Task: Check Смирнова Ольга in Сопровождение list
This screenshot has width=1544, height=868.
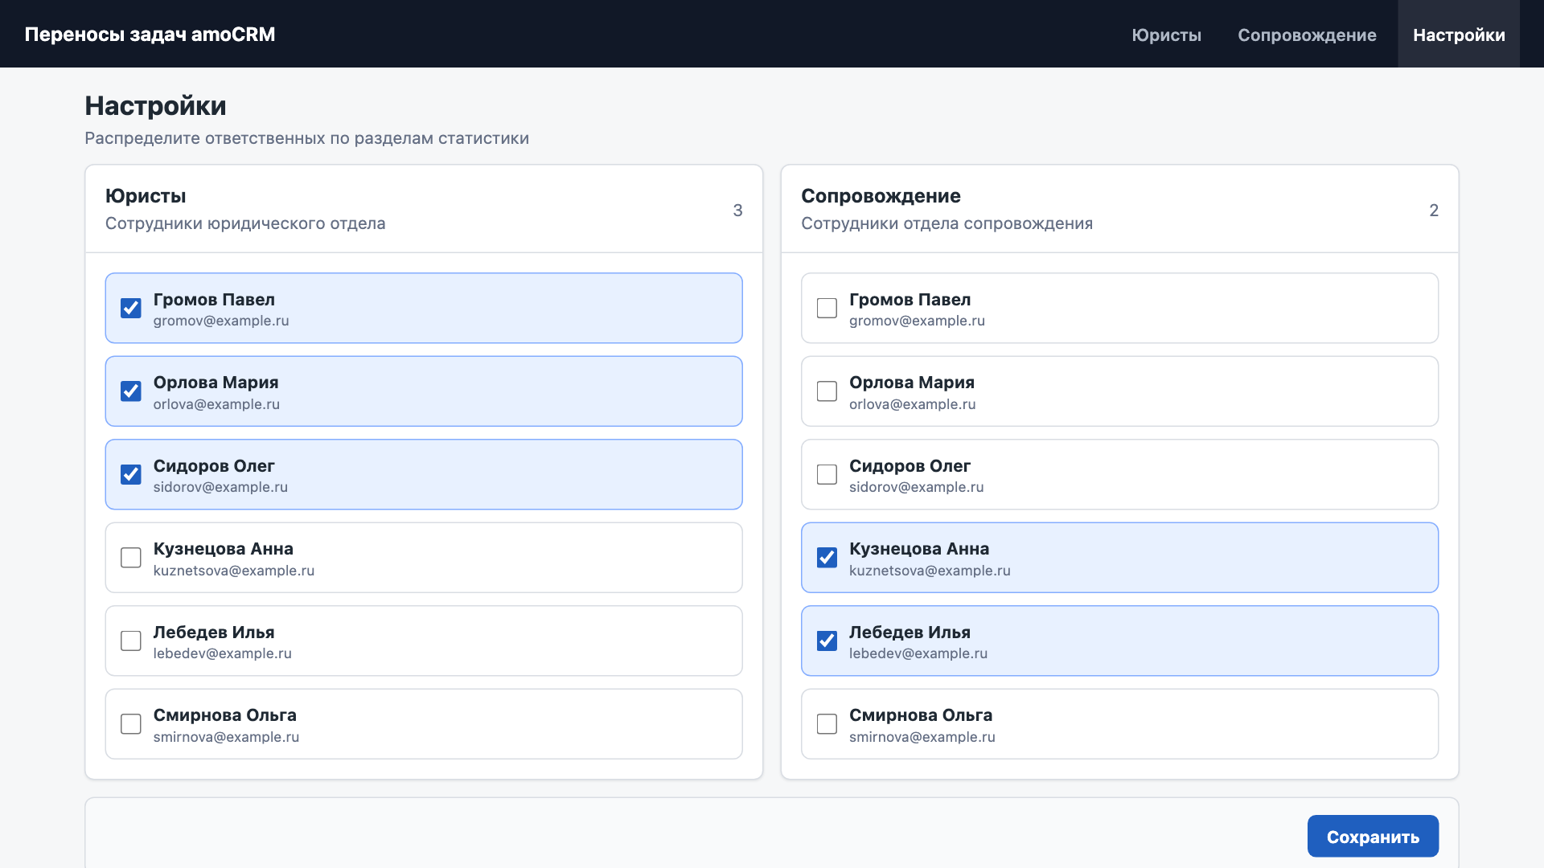Action: (827, 724)
